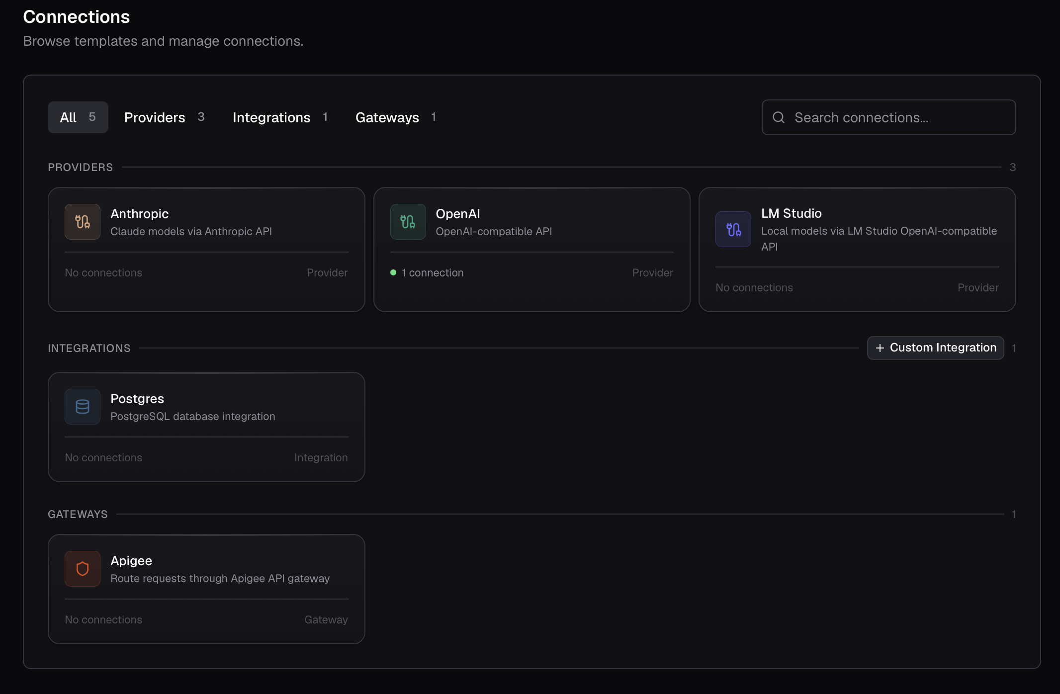This screenshot has width=1060, height=694.
Task: Click 'No connections' on the Apigee card
Action: click(103, 619)
